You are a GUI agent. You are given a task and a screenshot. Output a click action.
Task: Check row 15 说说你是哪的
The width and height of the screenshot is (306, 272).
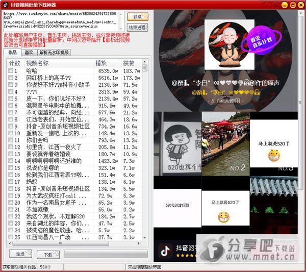[11, 168]
